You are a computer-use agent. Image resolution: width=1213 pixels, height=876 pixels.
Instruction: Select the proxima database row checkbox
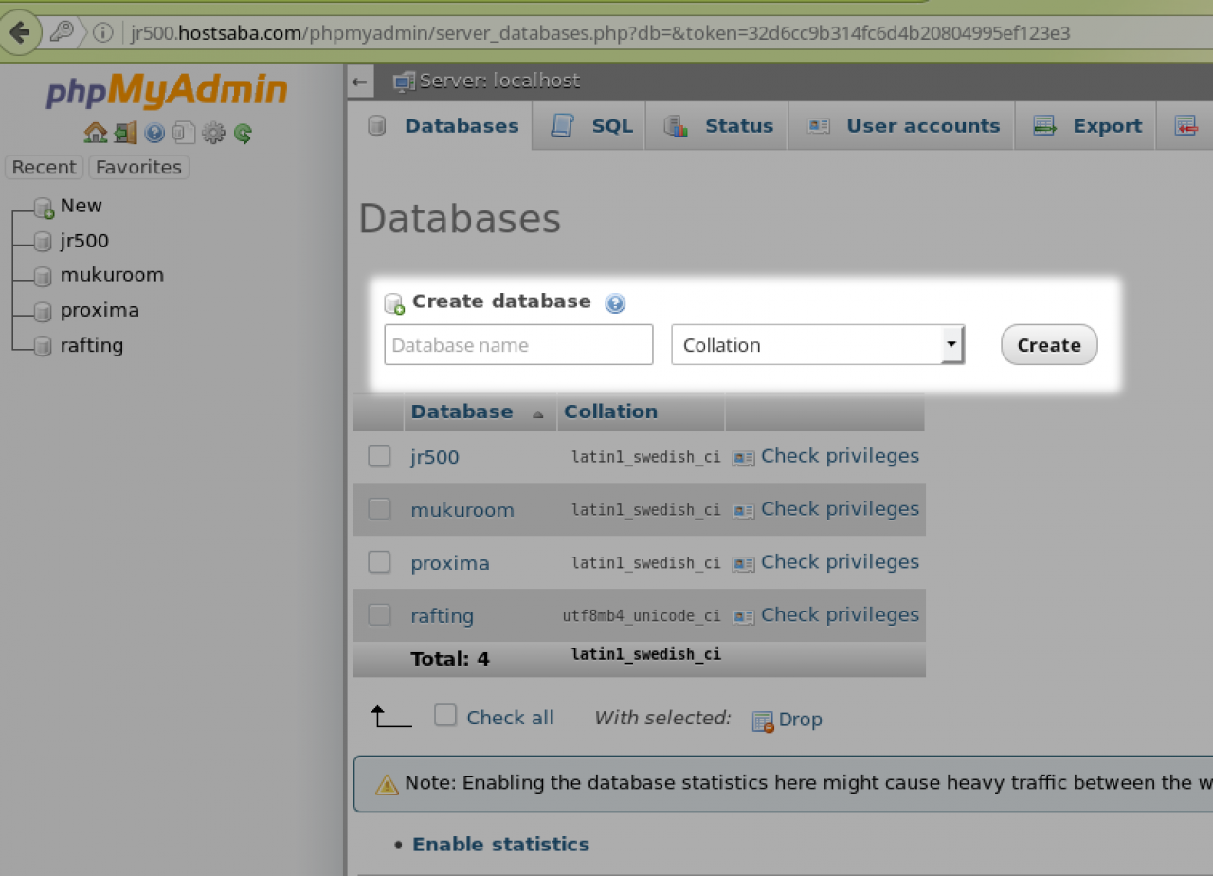click(379, 562)
